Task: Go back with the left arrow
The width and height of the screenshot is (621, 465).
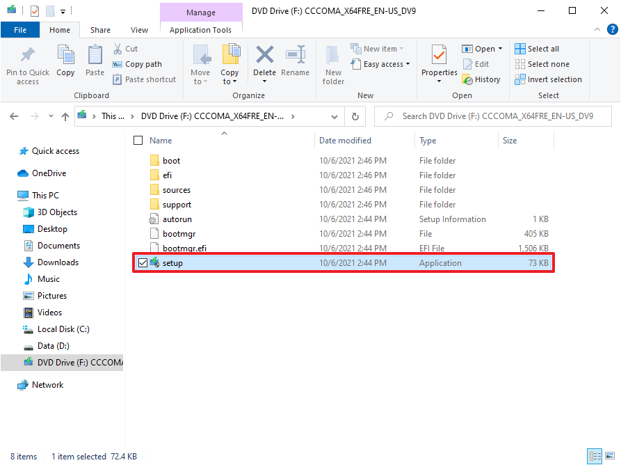Action: (x=14, y=116)
